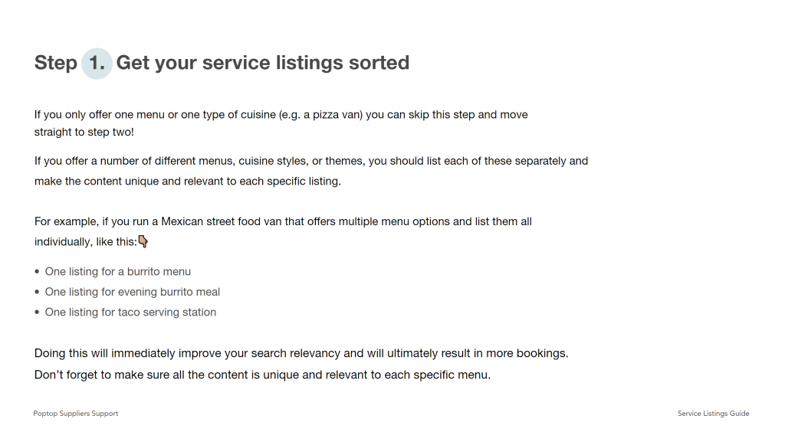Click the circled number 1 badge
Image resolution: width=785 pixels, height=432 pixels.
(97, 63)
